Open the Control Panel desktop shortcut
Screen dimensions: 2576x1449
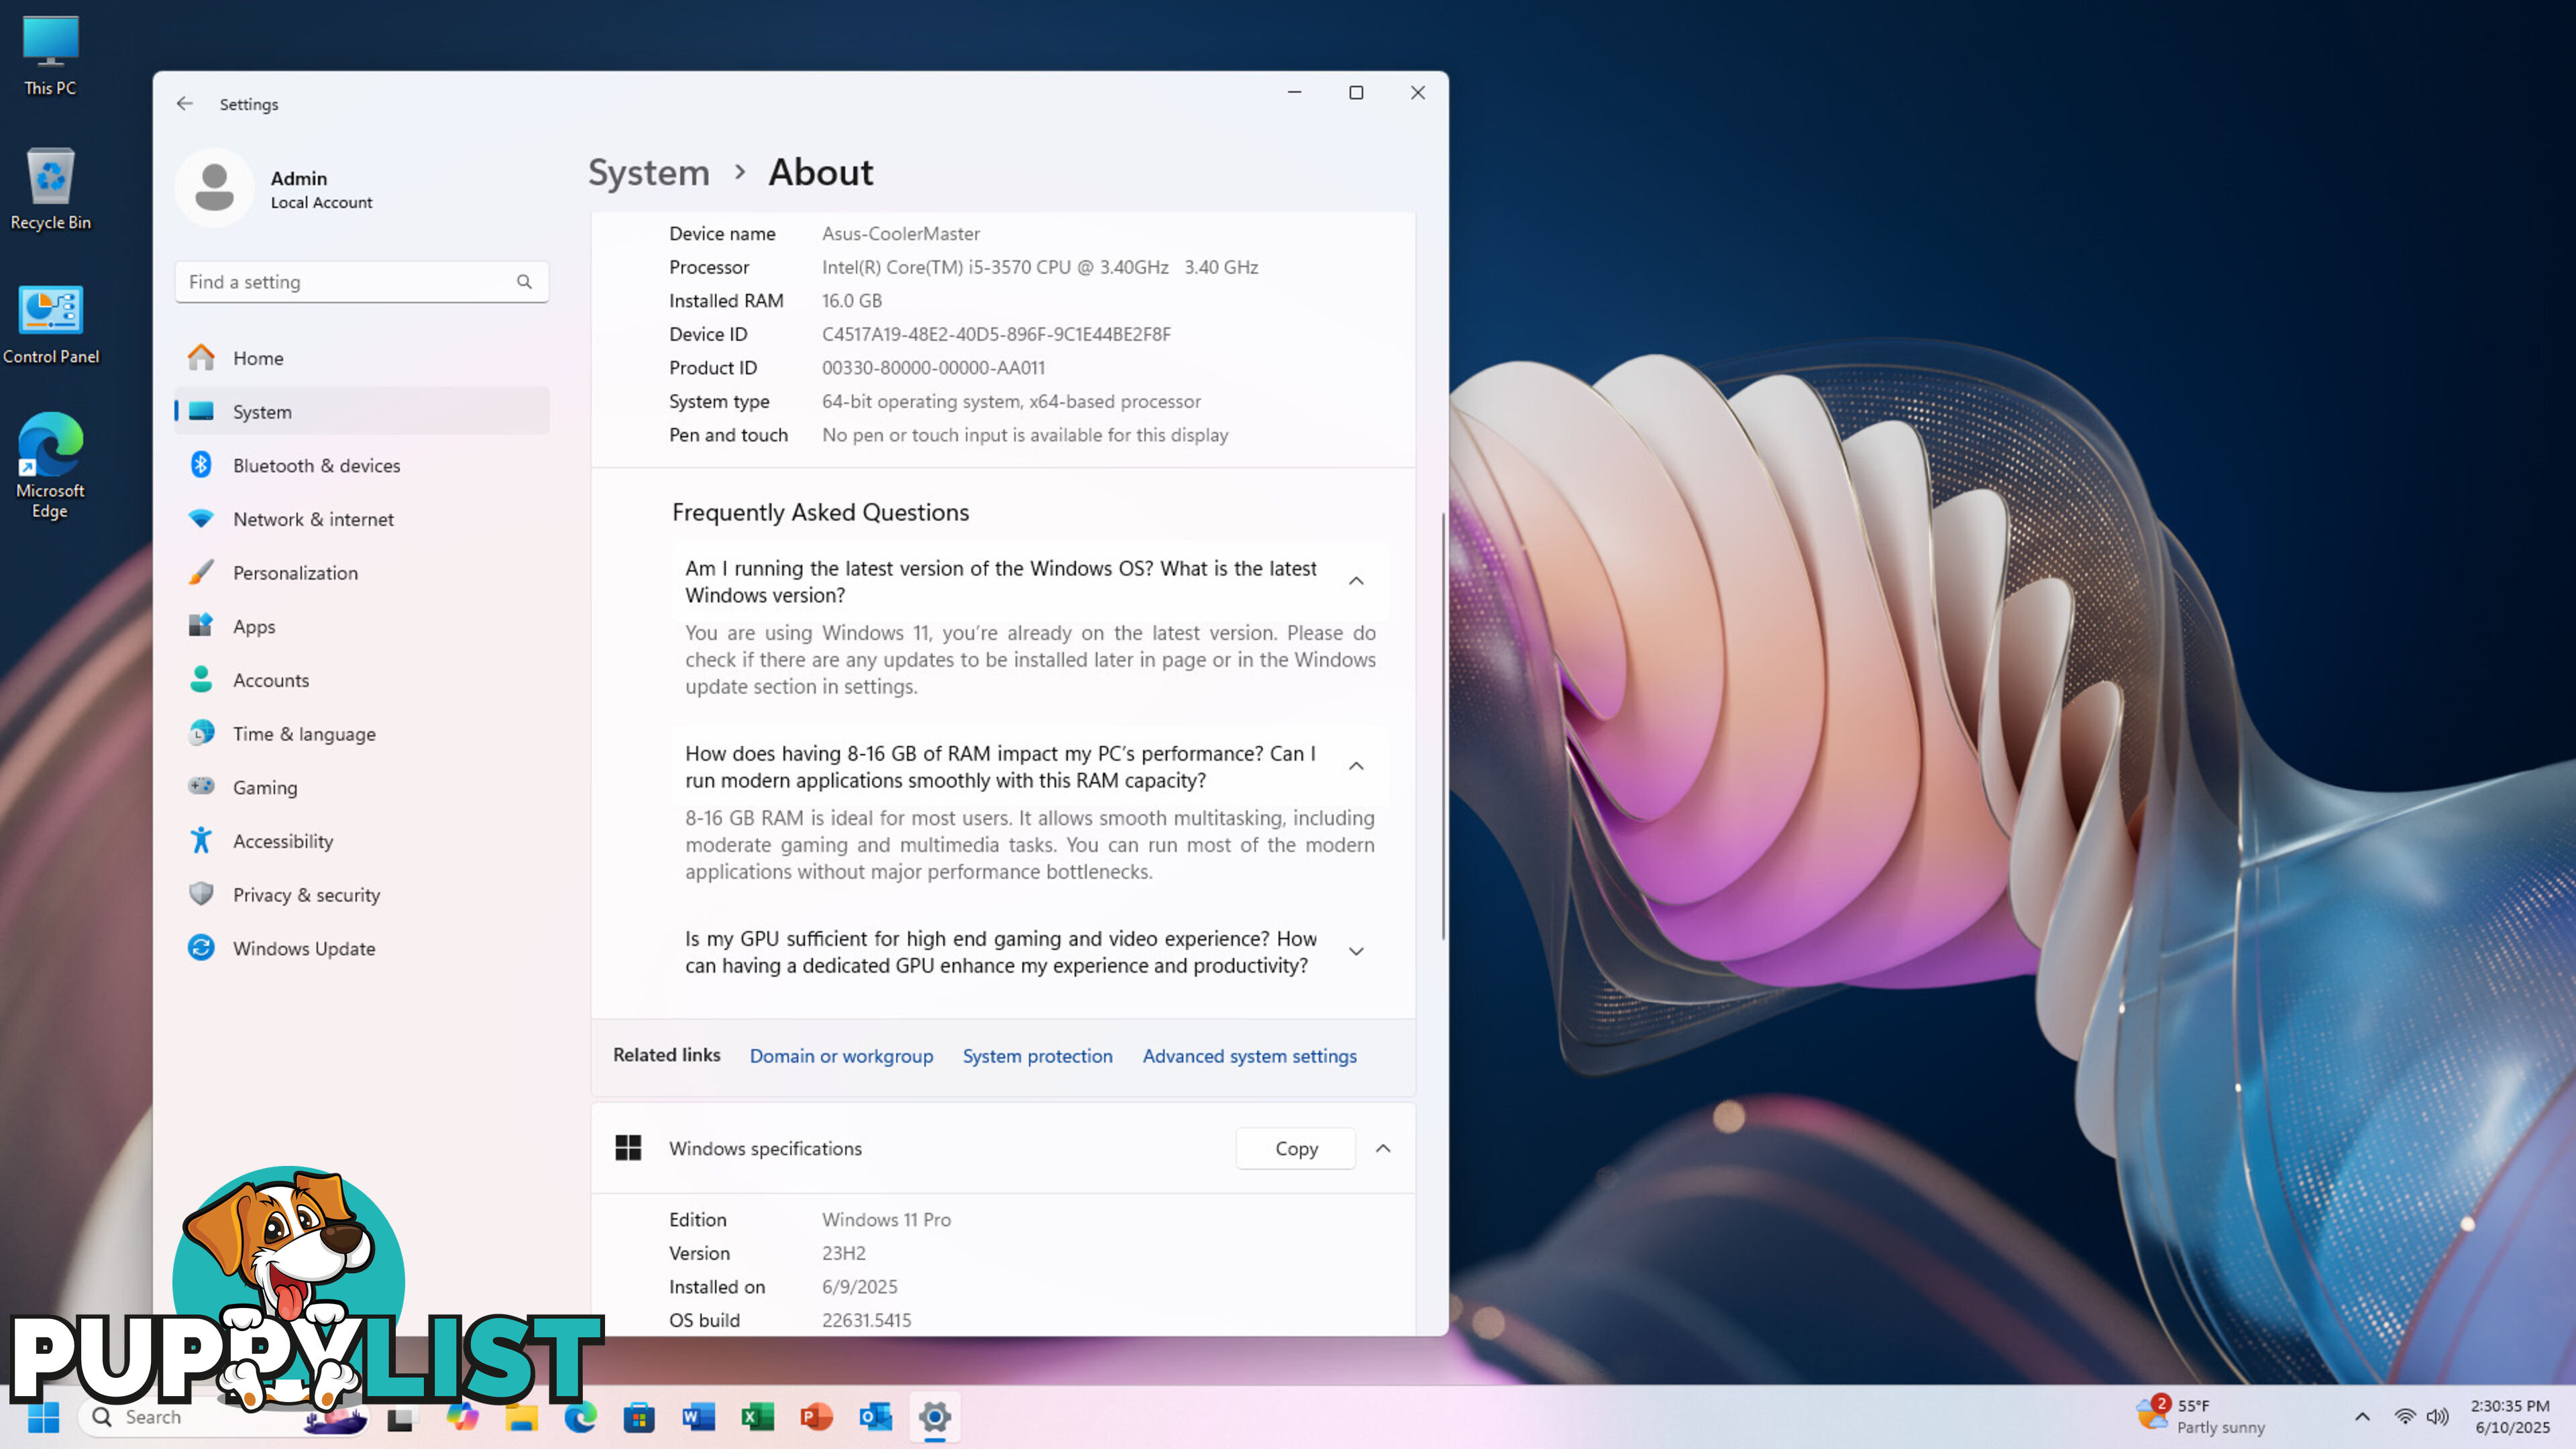pos(50,324)
